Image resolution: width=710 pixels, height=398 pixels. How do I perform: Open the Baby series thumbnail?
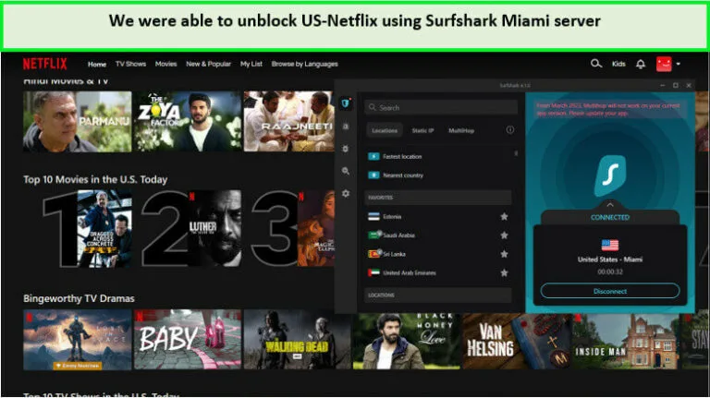(188, 339)
